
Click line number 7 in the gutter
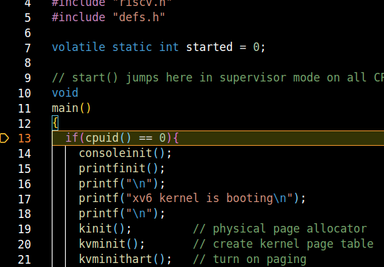tap(28, 48)
